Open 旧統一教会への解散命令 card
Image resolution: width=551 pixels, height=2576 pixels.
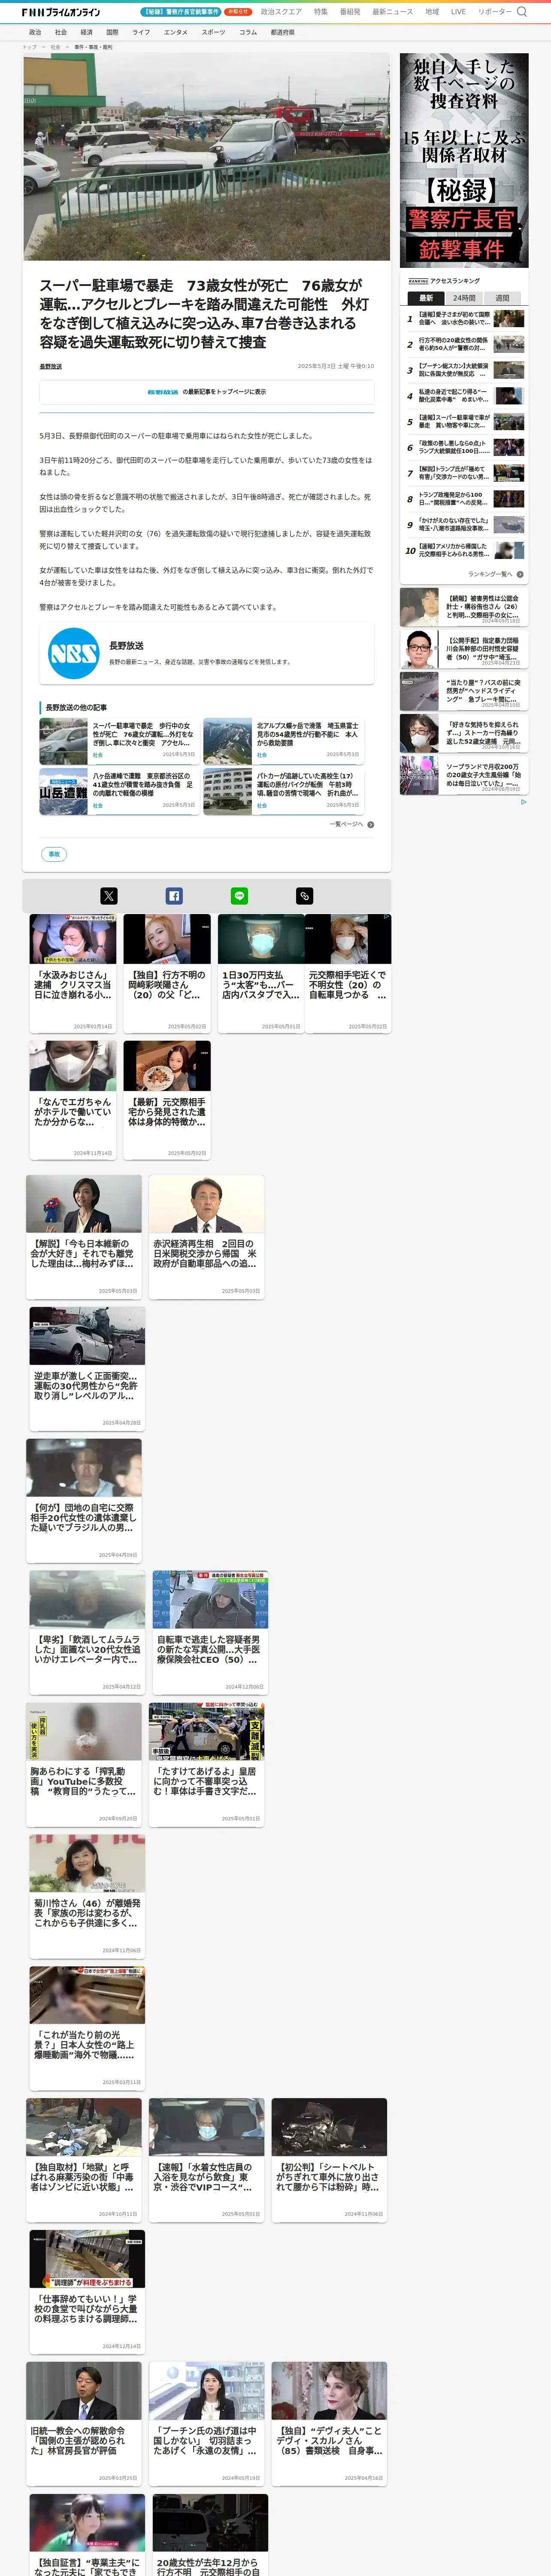(84, 2424)
